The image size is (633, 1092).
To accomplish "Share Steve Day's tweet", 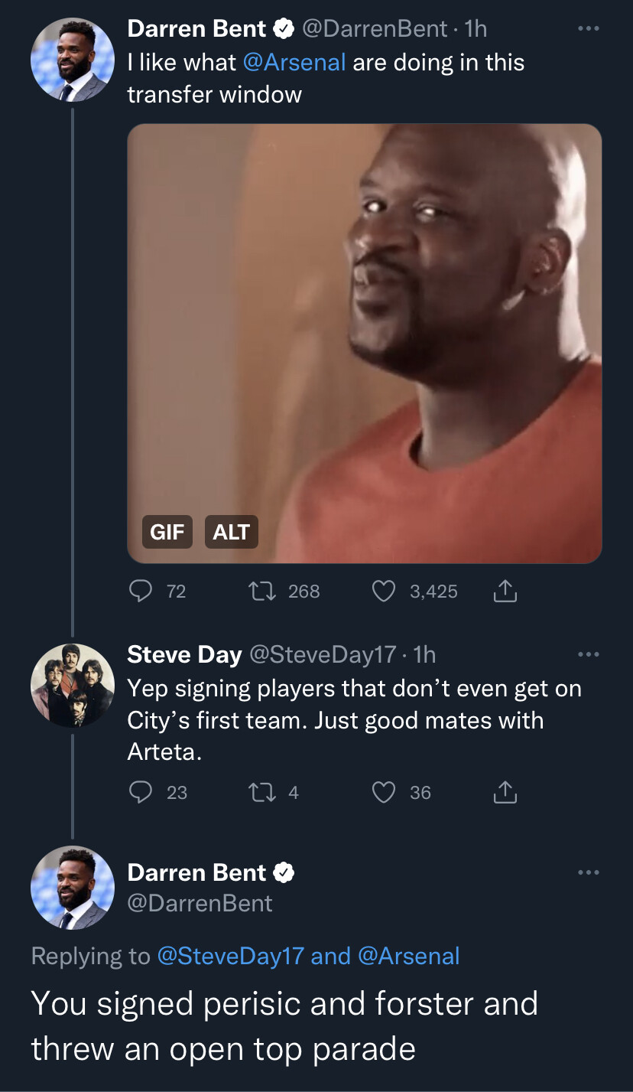I will click(505, 793).
